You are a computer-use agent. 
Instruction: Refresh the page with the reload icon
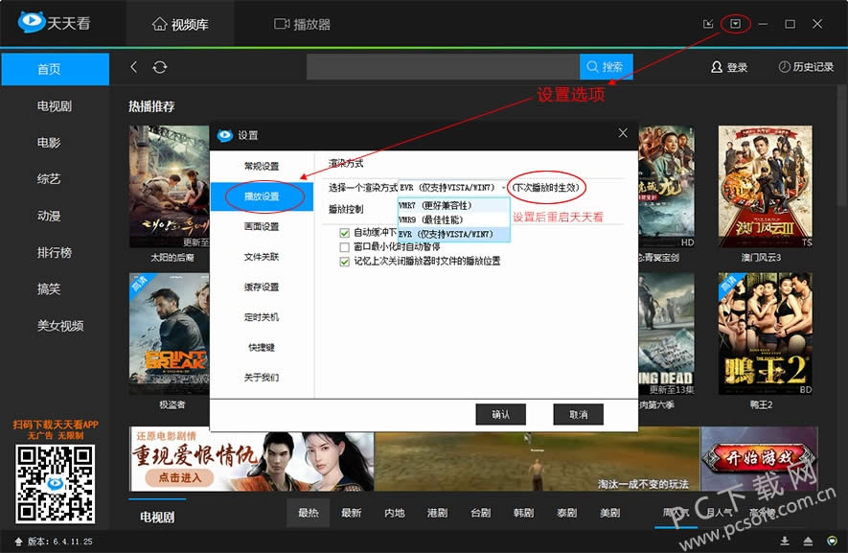160,67
